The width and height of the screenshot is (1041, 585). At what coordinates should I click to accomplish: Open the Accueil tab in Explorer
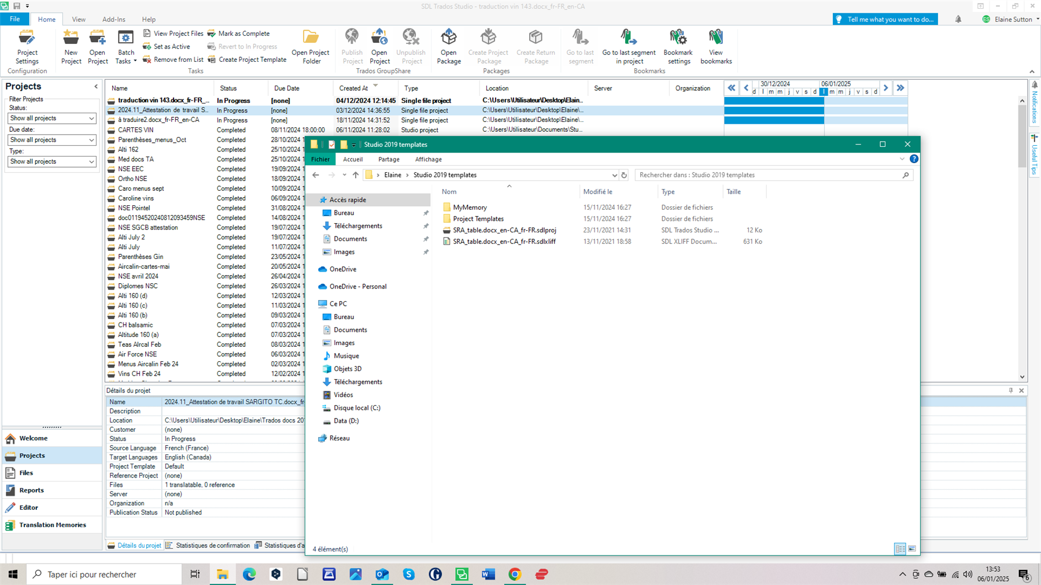(x=353, y=160)
